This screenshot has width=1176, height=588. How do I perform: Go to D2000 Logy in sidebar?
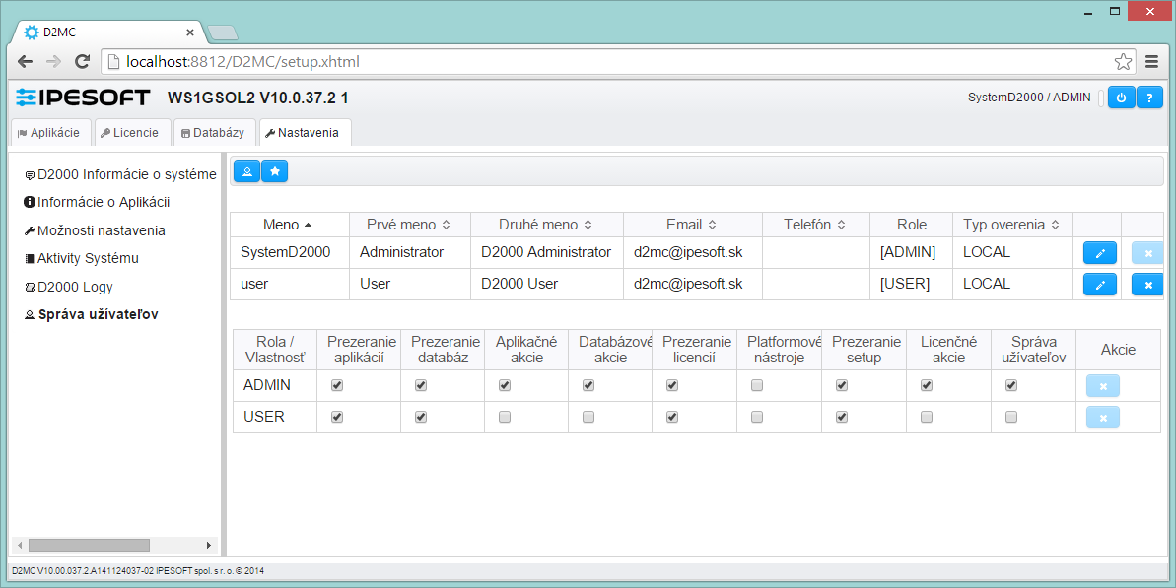75,287
